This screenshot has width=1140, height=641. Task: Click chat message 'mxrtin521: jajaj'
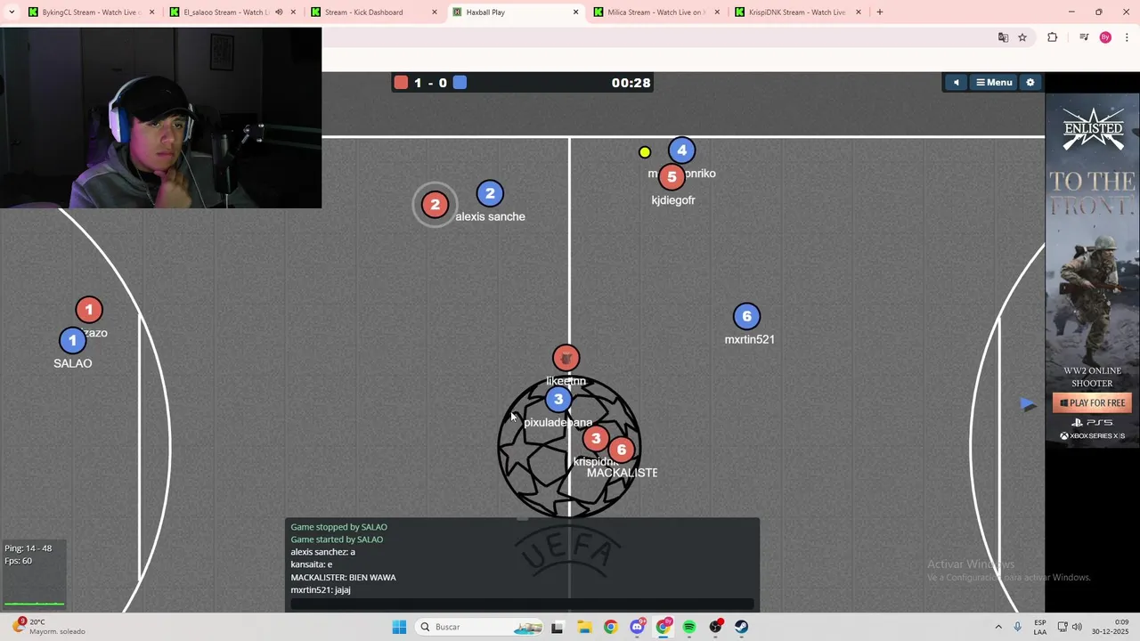(321, 589)
